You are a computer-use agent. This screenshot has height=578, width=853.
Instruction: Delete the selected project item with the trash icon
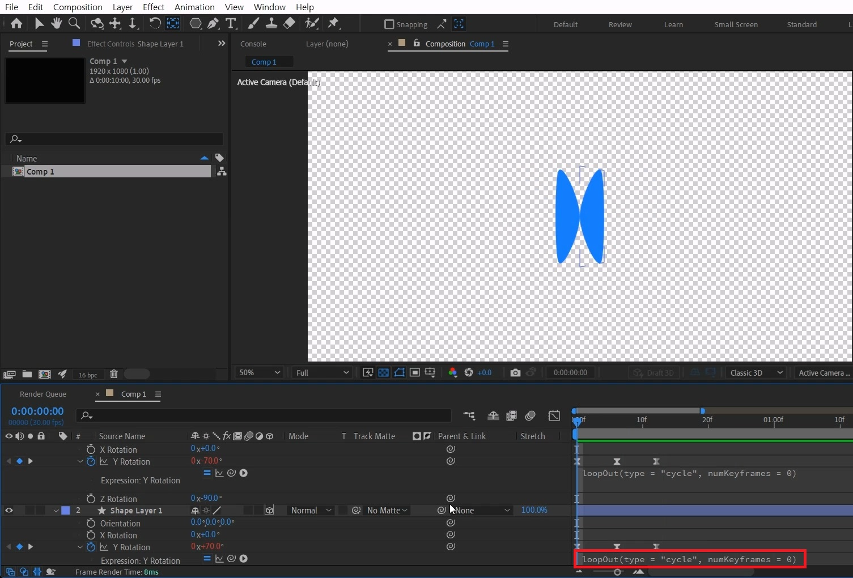click(x=113, y=374)
